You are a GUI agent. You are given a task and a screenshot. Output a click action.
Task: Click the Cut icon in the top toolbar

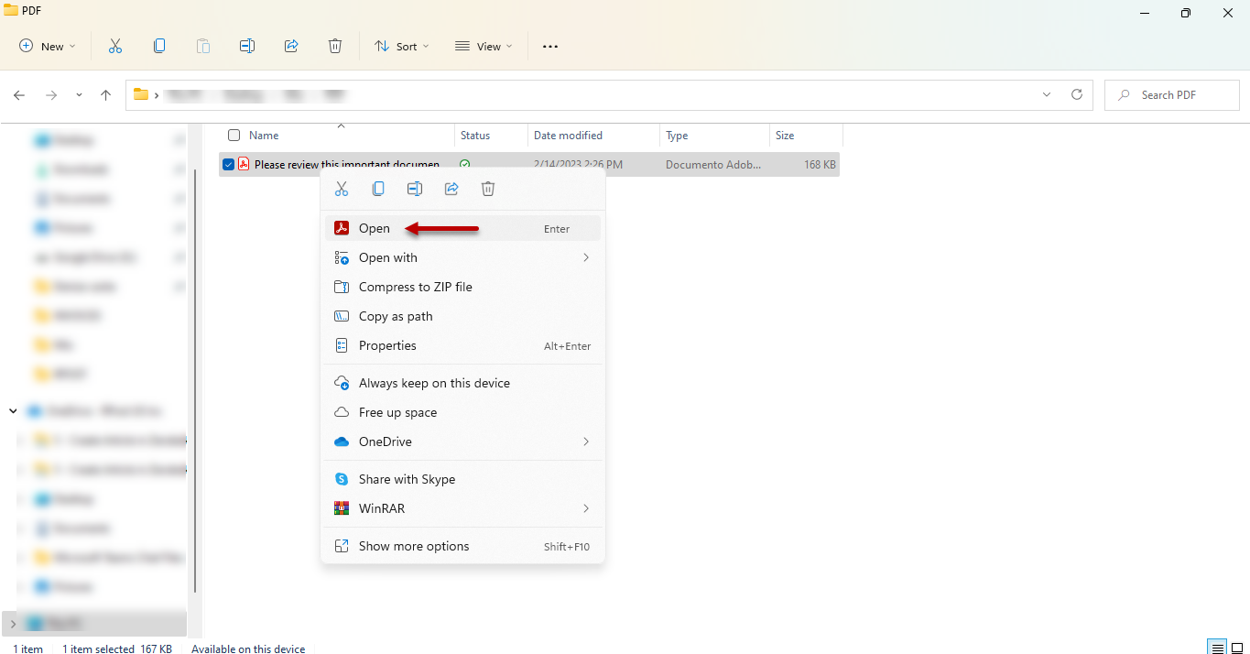[x=115, y=46]
